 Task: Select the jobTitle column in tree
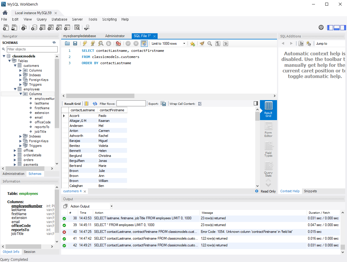[x=40, y=132]
